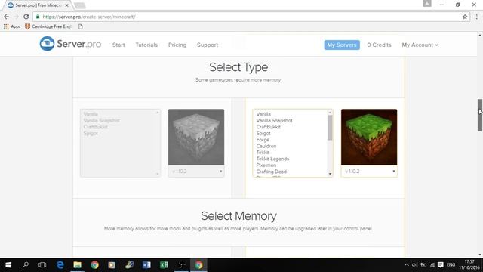The image size is (483, 272).
Task: Reload the page with refresh icon
Action: pyautogui.click(x=26, y=17)
